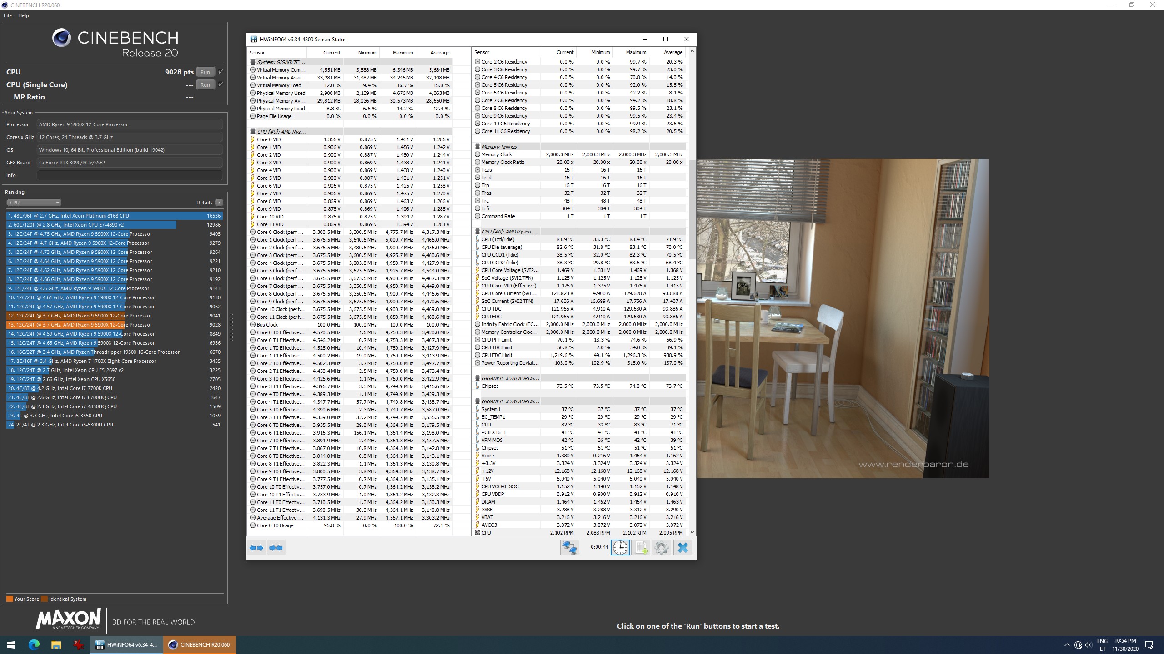This screenshot has height=654, width=1164.
Task: Click HWiNFO expand layout arrows icon
Action: (256, 548)
